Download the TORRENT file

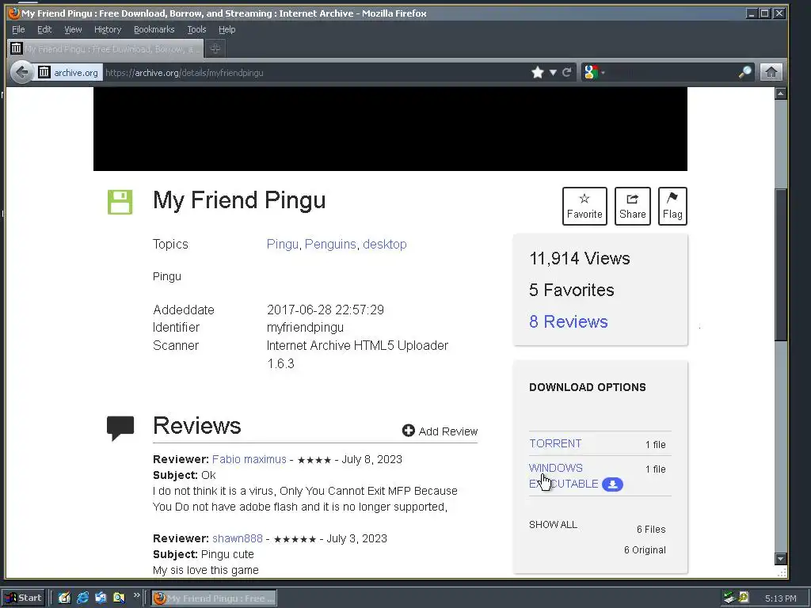click(x=555, y=443)
